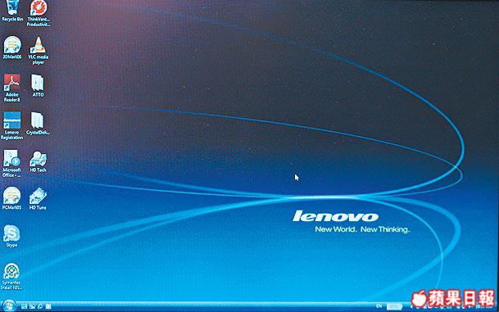This screenshot has width=499, height=312.
Task: Select the Adobe Reader 8 shortcut
Action: (12, 88)
